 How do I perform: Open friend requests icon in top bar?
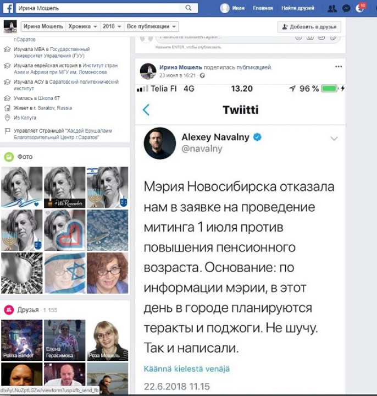(332, 9)
